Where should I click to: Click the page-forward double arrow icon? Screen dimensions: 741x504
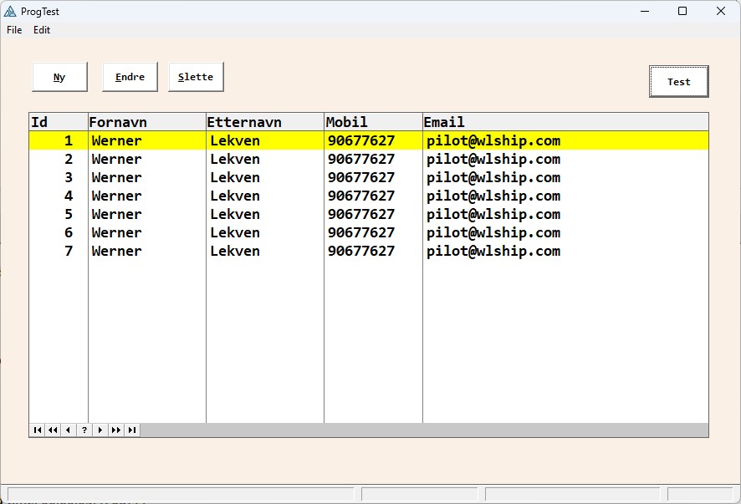[x=115, y=430]
